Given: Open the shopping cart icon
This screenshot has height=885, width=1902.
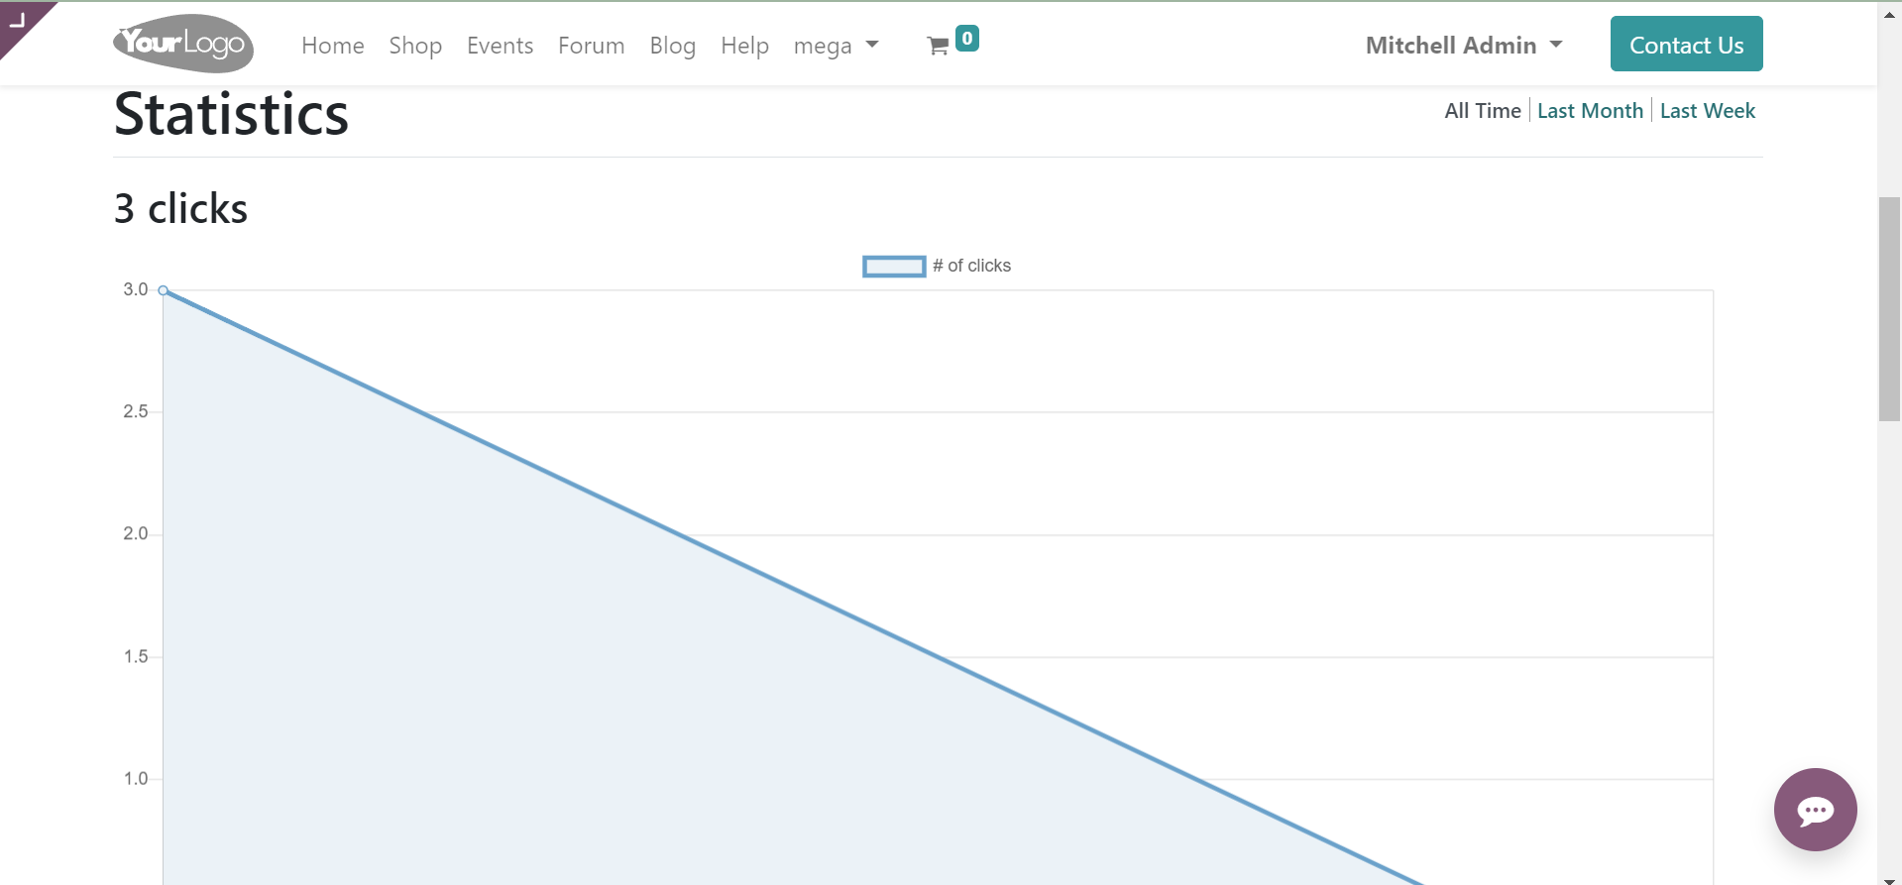Looking at the screenshot, I should (938, 46).
